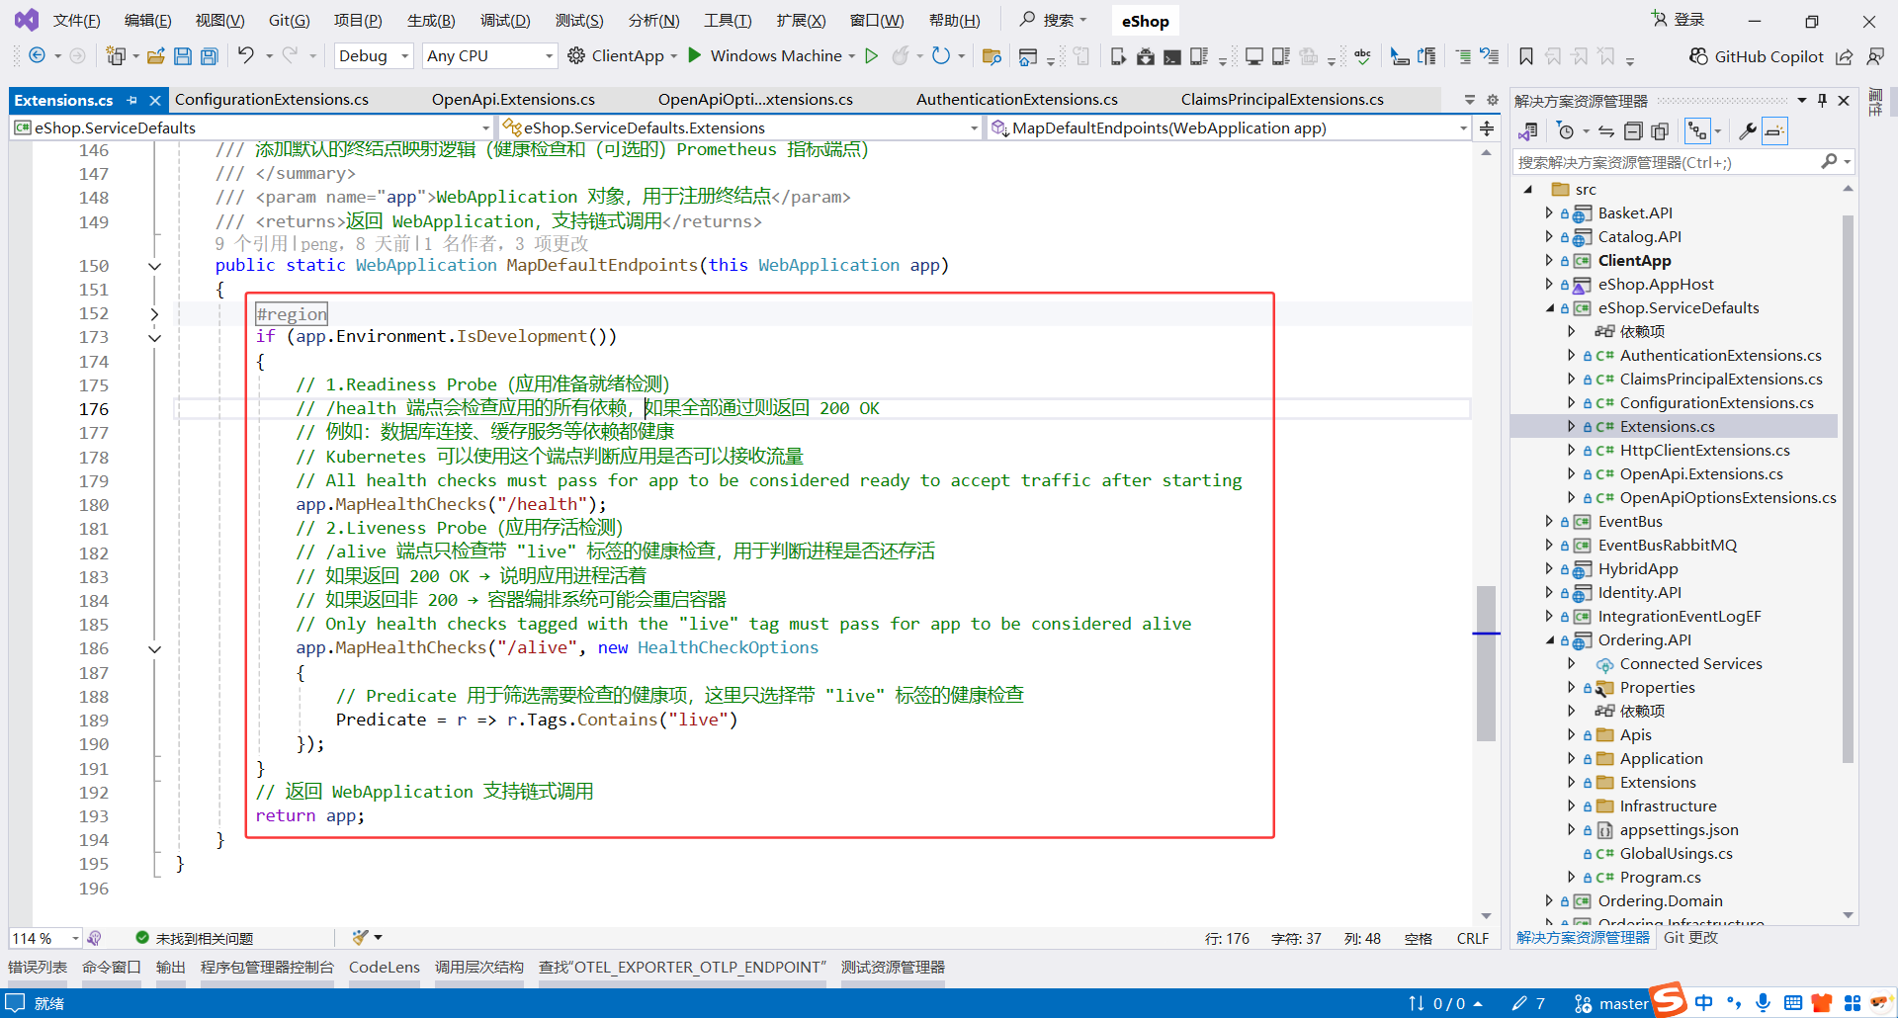Expand the Basket.API project node

tap(1548, 212)
